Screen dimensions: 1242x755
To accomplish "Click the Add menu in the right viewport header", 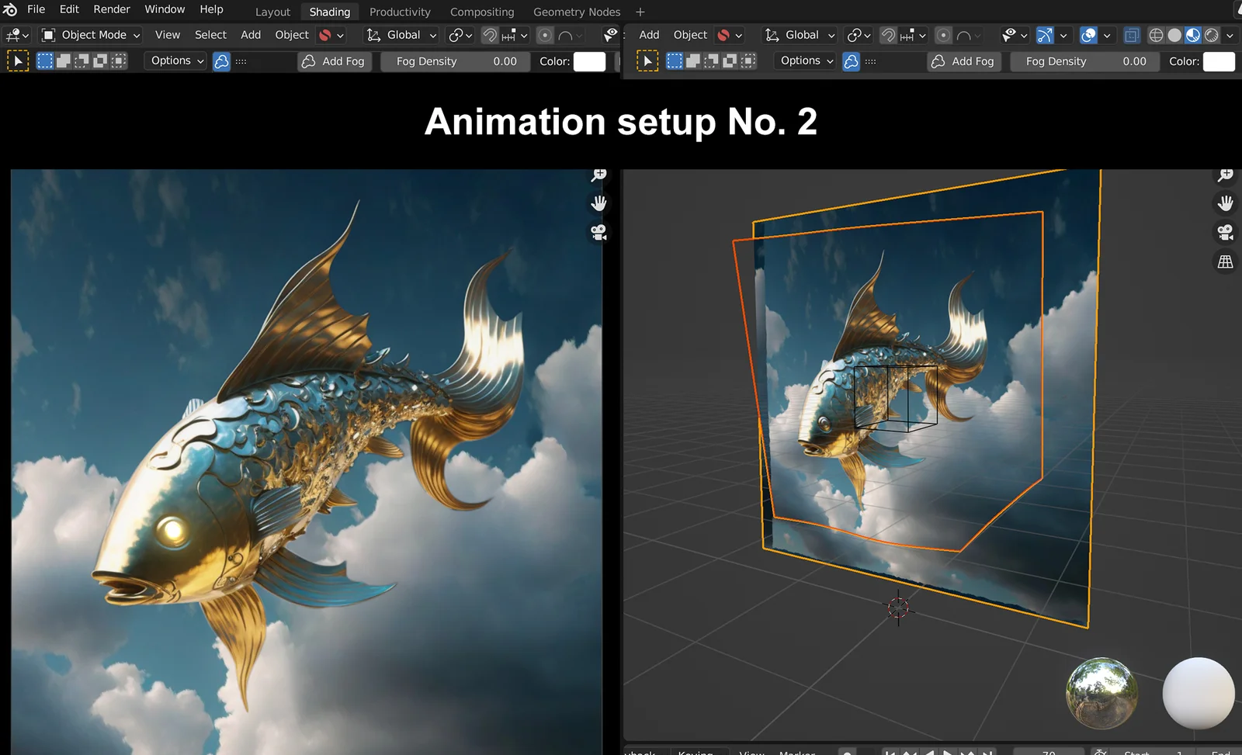I will pyautogui.click(x=648, y=35).
